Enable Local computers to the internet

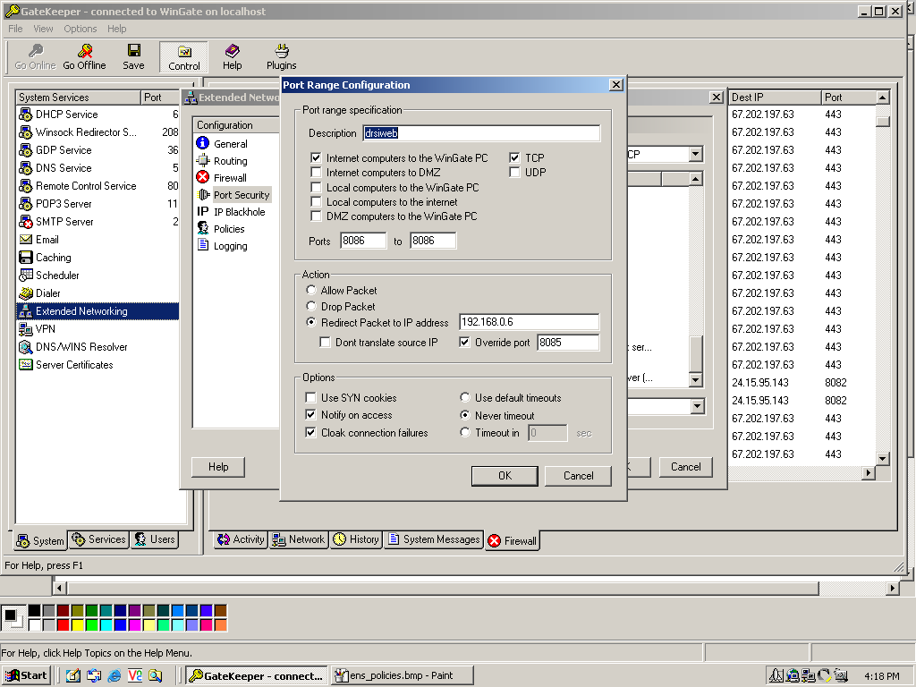click(x=316, y=202)
